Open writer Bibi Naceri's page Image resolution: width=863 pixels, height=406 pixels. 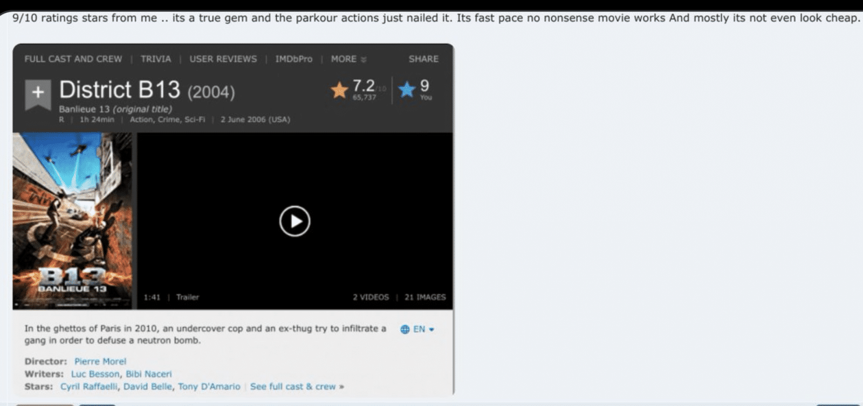pos(149,374)
